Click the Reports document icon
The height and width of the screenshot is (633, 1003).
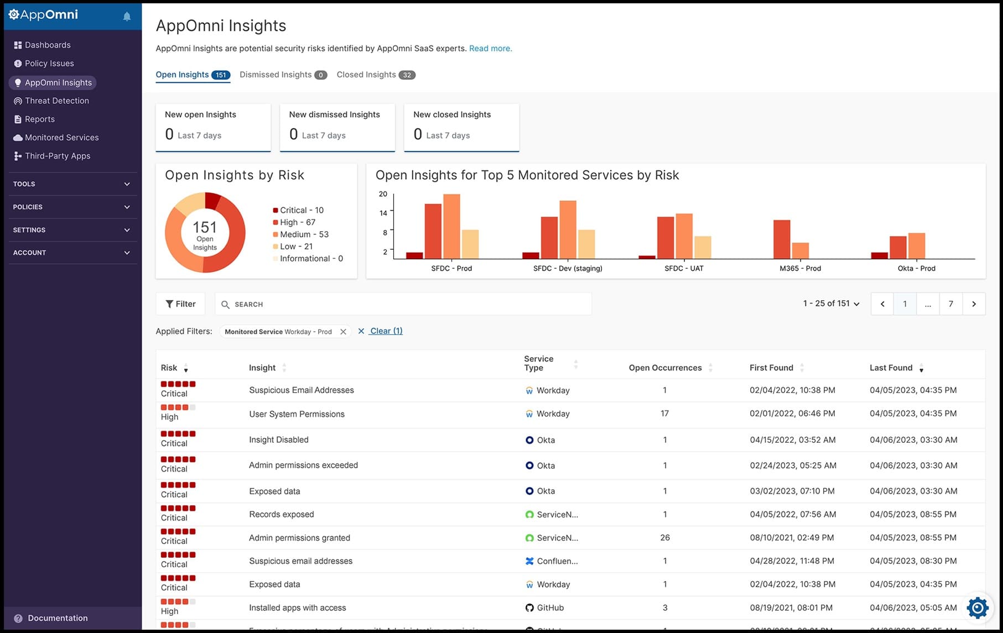18,119
